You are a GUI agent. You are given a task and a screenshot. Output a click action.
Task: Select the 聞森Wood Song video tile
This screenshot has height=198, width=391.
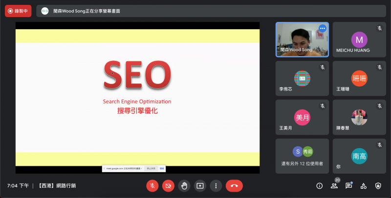click(x=302, y=40)
